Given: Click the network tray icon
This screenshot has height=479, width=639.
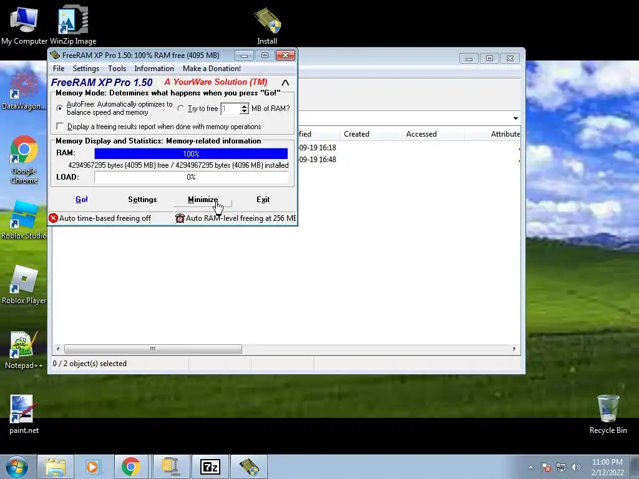Looking at the screenshot, I should click(x=561, y=467).
